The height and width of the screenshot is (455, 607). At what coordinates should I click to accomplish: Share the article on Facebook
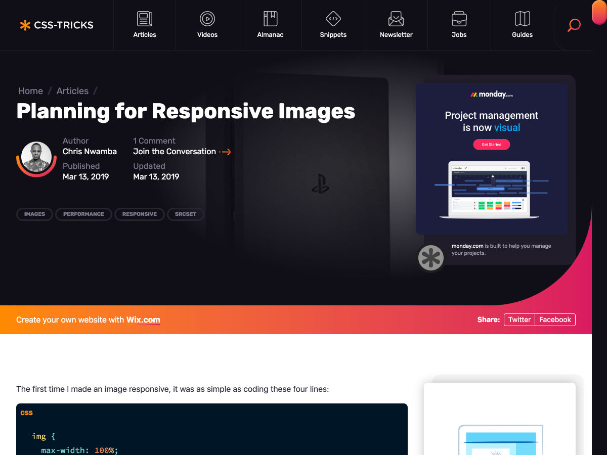[555, 320]
